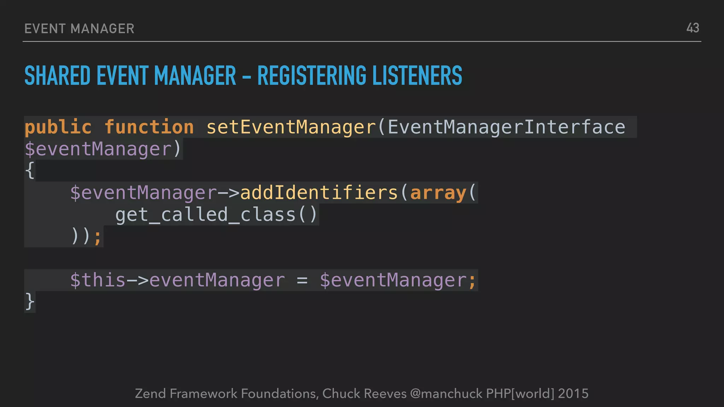The image size is (724, 407).
Task: Click the slide number '43'
Action: coord(693,28)
